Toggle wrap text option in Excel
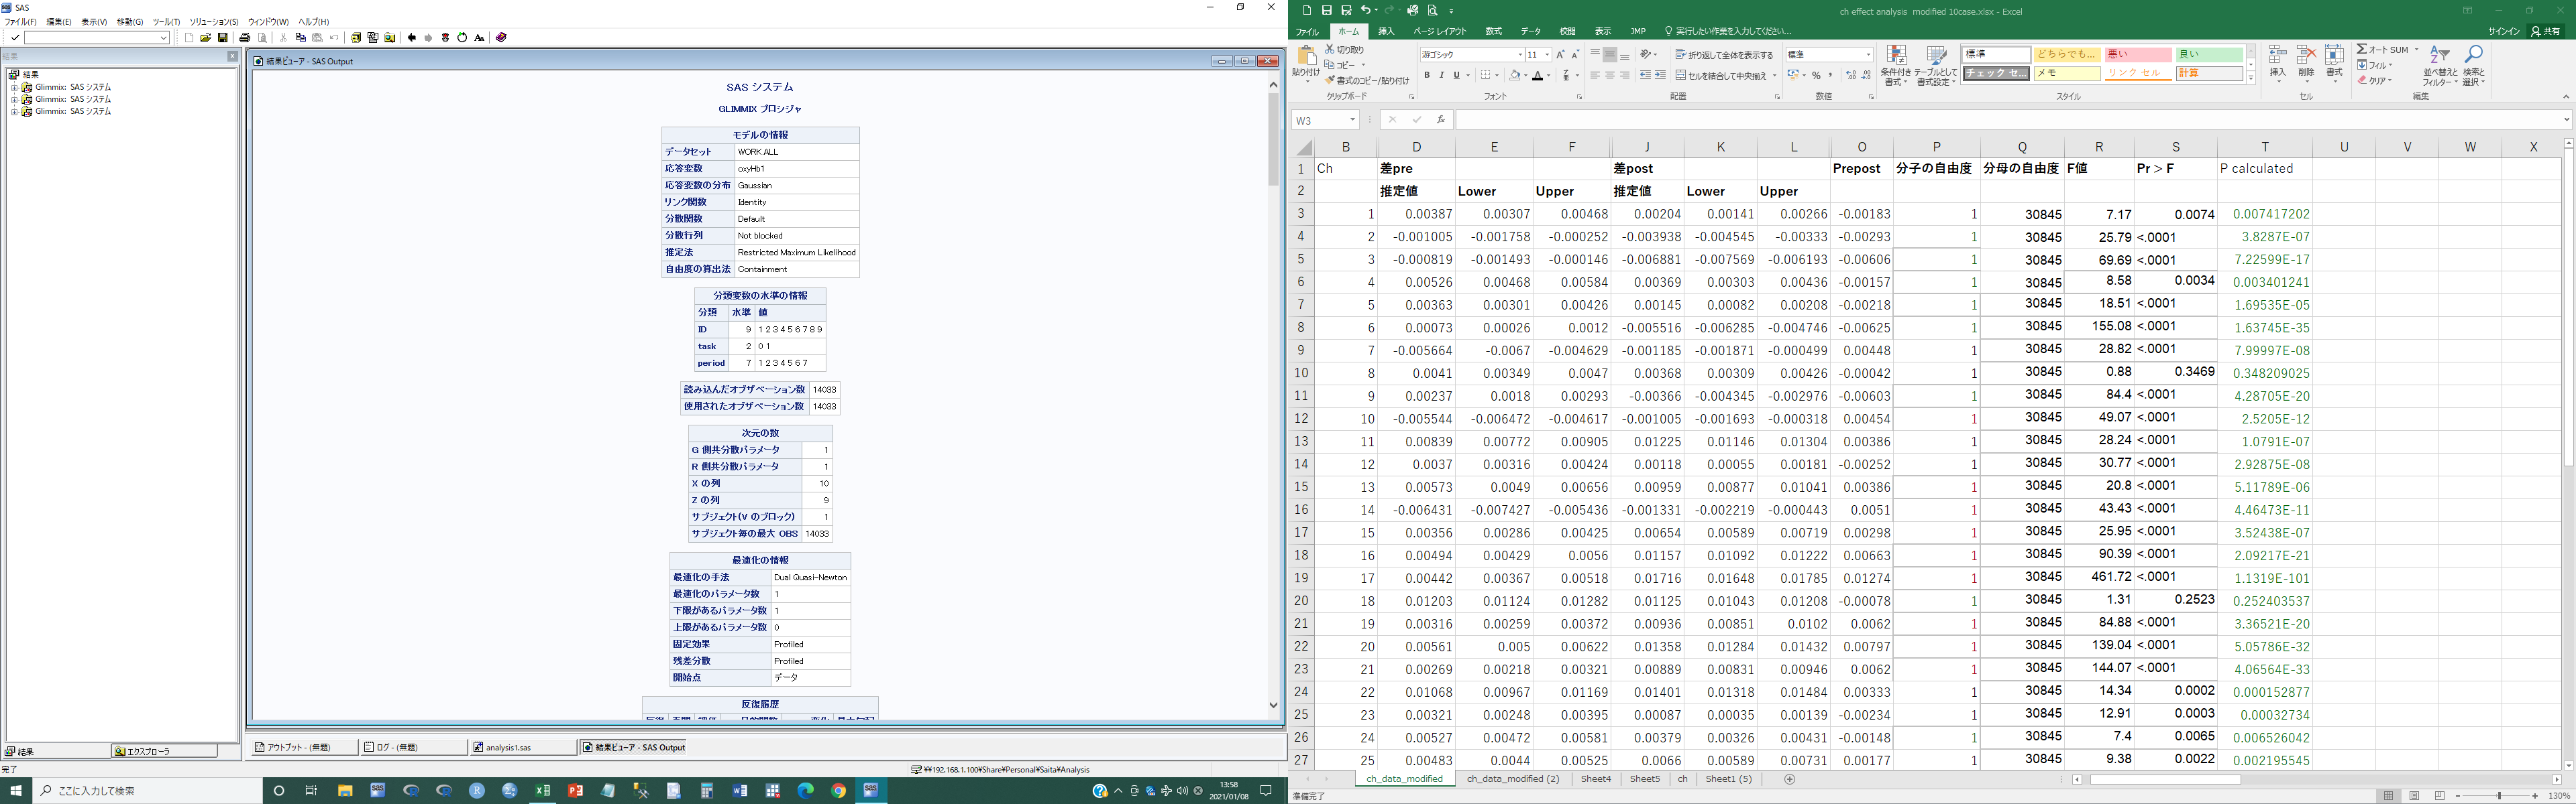This screenshot has height=804, width=2576. pos(1723,55)
